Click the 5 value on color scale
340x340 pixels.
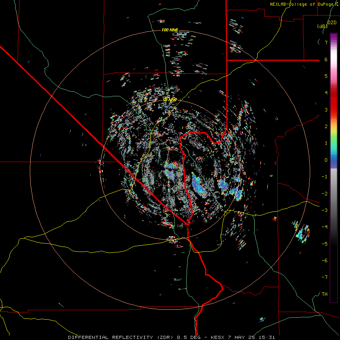(326, 76)
